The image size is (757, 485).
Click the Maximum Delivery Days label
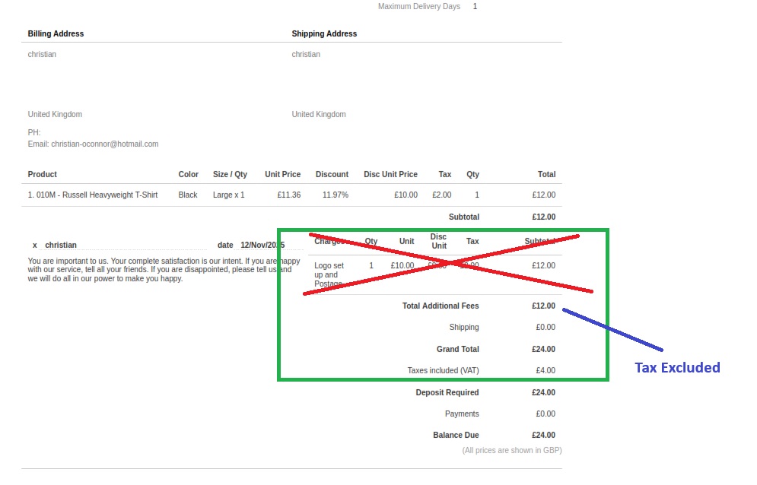point(418,6)
